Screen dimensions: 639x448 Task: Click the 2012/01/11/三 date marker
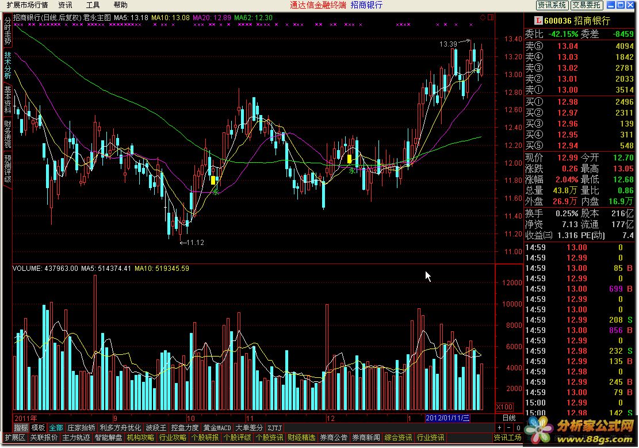click(x=447, y=418)
